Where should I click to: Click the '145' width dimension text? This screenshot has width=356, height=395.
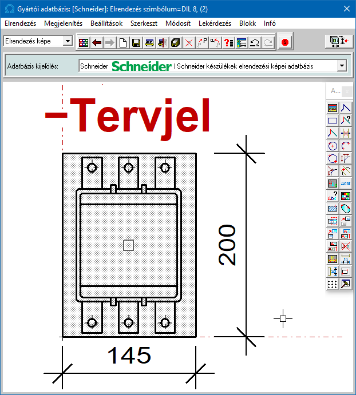tap(129, 355)
